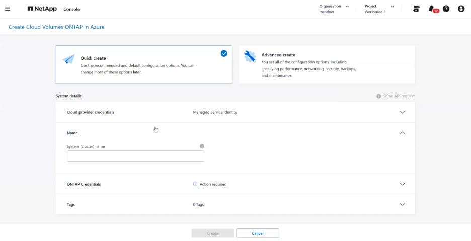Expand the Cloud provider credentials section
This screenshot has width=471, height=241.
(x=235, y=112)
